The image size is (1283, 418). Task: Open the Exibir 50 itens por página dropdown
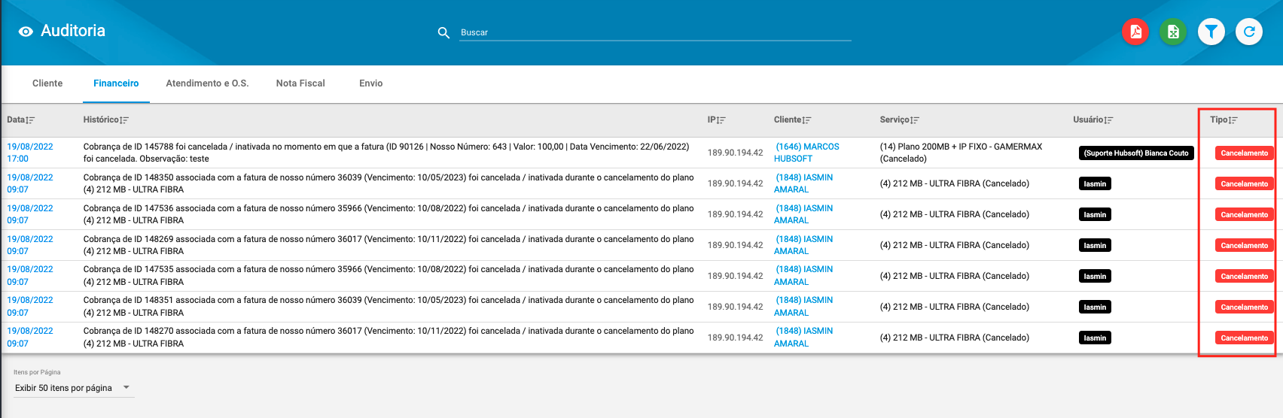(x=73, y=388)
